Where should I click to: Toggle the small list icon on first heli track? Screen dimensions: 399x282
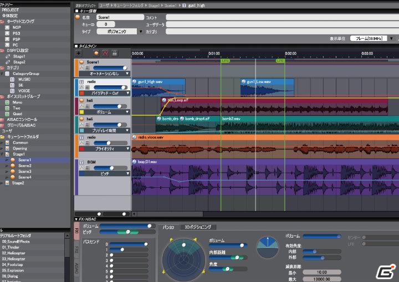(87, 106)
